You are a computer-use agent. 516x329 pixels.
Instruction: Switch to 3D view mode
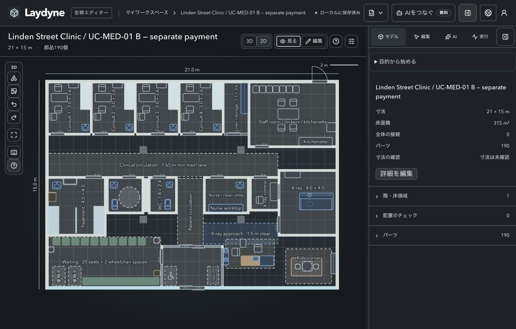250,41
